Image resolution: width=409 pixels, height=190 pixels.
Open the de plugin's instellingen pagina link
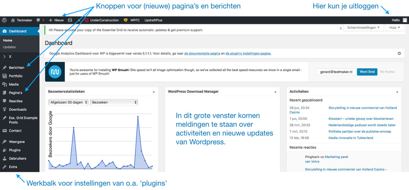(x=248, y=54)
